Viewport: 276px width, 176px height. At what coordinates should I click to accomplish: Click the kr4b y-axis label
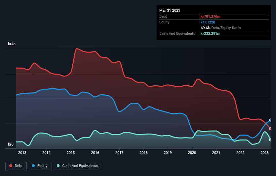pos(12,44)
